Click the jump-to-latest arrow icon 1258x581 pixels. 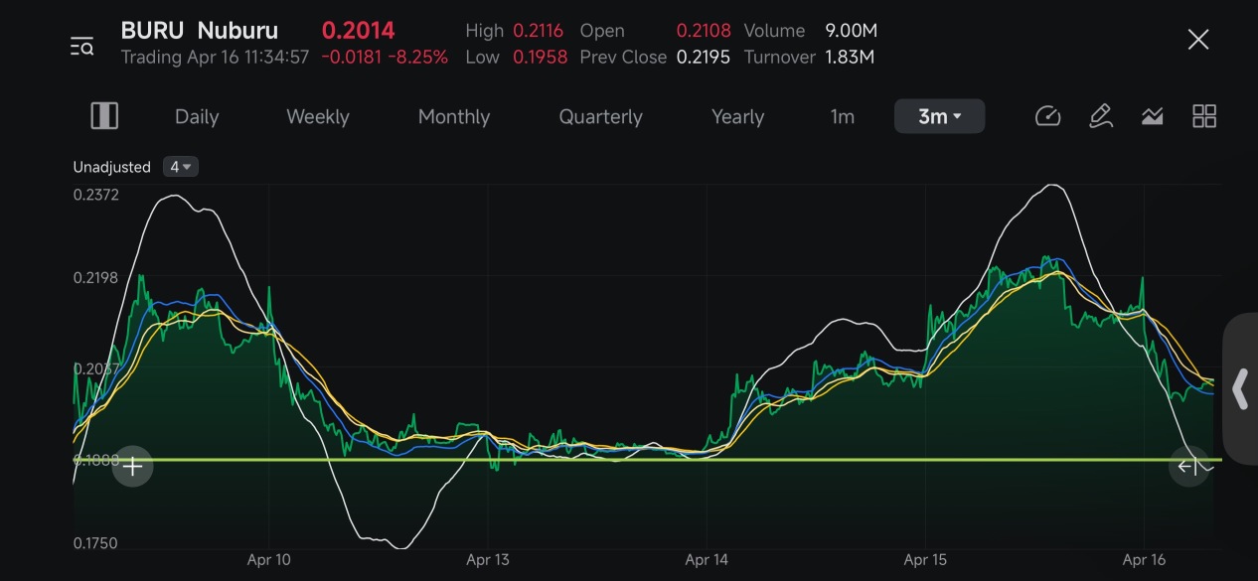pos(1189,466)
